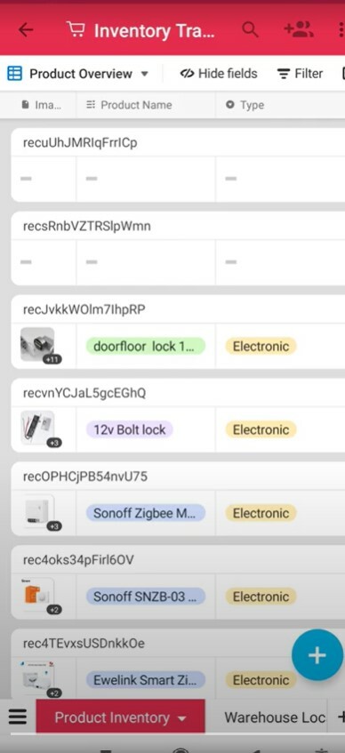
Task: Tap the Hide fields eye icon
Action: 187,74
